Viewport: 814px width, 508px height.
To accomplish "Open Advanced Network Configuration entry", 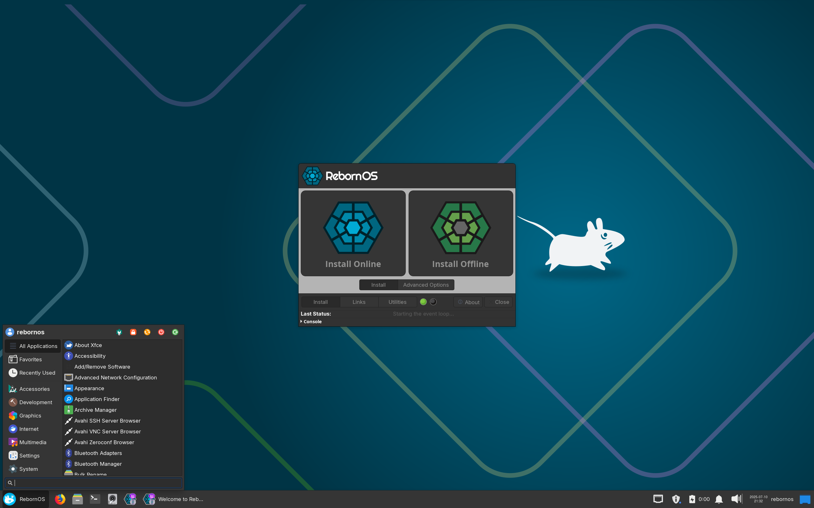I will (x=122, y=377).
